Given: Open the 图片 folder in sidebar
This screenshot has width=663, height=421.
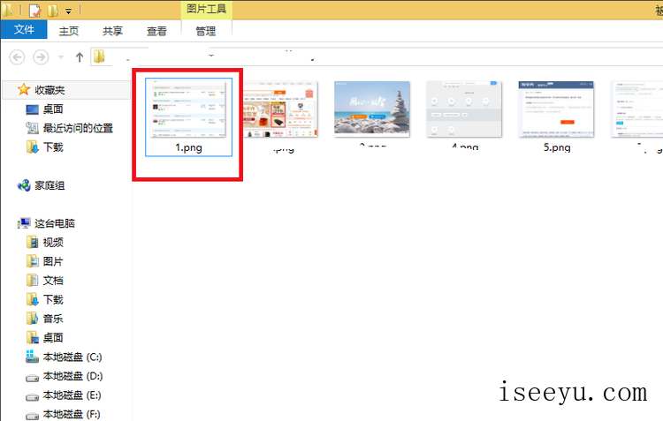Looking at the screenshot, I should (53, 261).
